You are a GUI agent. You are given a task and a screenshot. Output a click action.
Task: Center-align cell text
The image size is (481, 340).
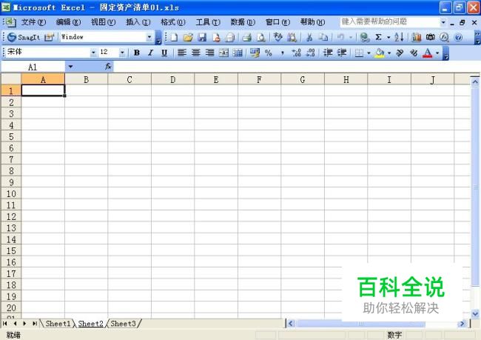tap(195, 53)
